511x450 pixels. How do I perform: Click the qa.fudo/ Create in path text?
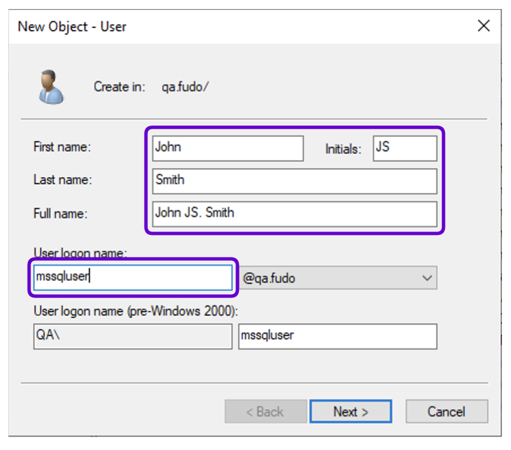(x=185, y=87)
